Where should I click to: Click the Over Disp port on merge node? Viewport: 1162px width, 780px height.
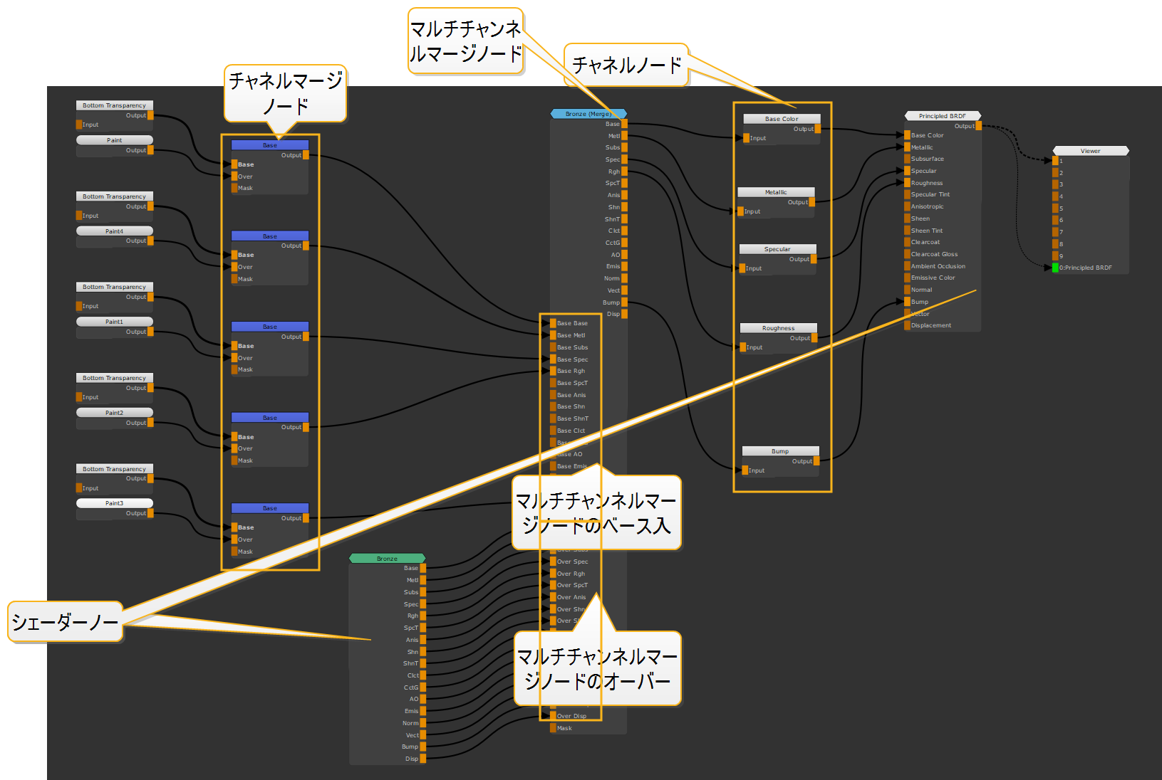553,716
